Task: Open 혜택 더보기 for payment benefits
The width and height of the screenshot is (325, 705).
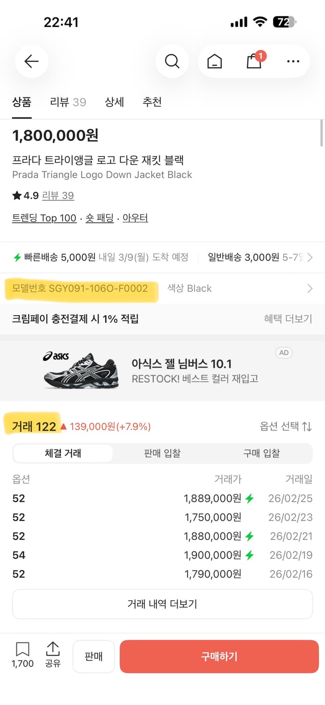Action: (286, 318)
